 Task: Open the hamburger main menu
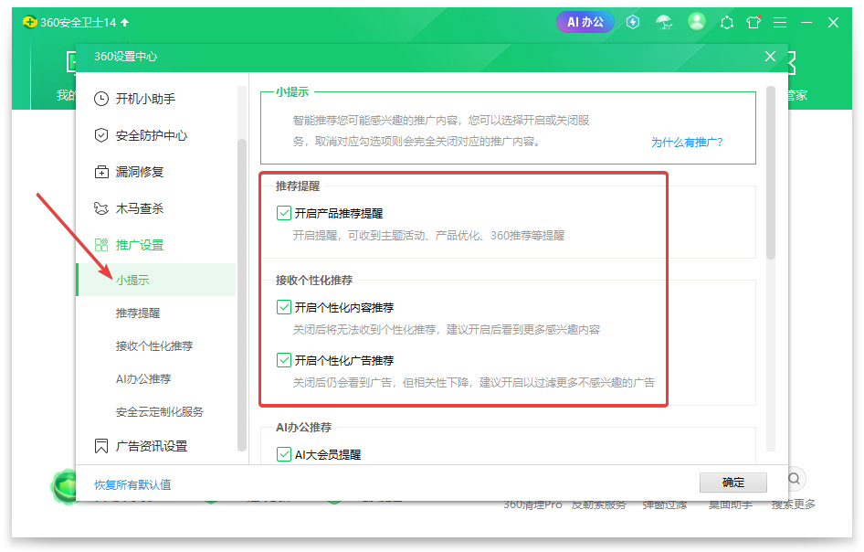[780, 22]
